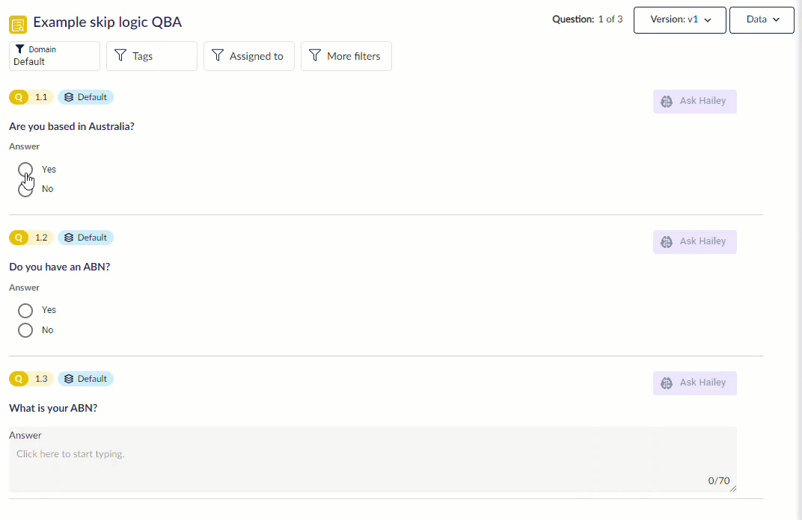Expand the Data dropdown menu
Viewport: 802px width, 520px height.
762,20
